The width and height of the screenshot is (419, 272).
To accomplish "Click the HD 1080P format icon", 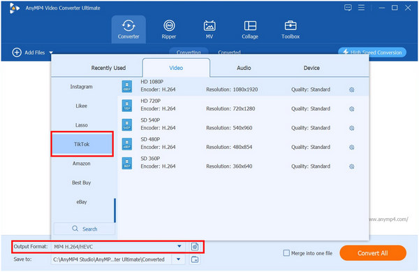I will pos(127,87).
